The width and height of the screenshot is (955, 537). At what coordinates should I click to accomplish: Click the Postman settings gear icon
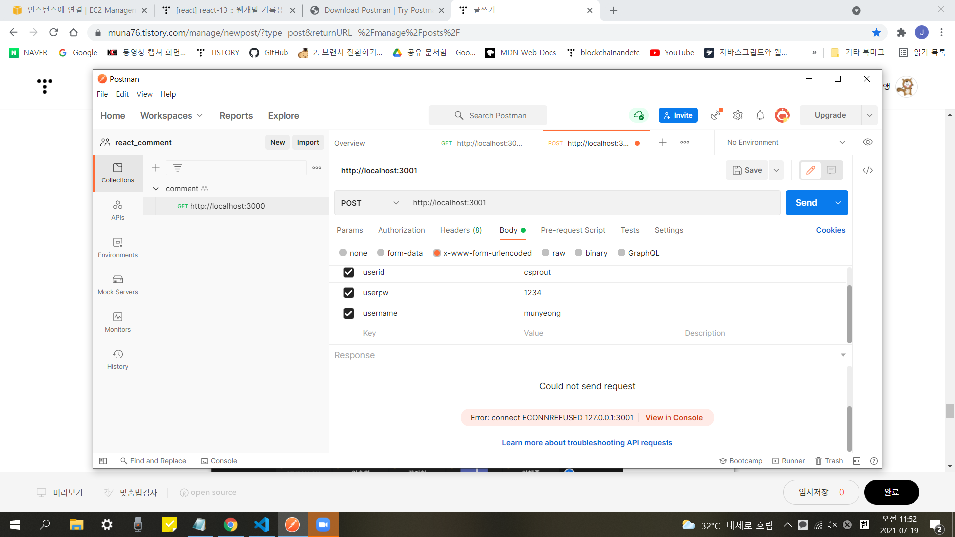(738, 115)
